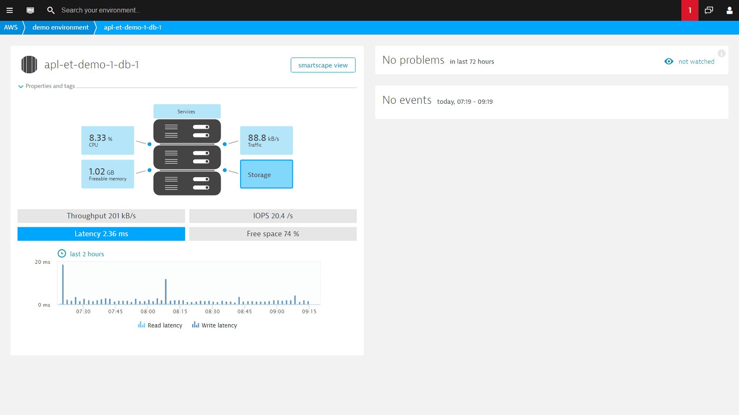Screen dimensions: 739x415
Task: Click the tall latency spike near 07:20
Action: [x=63, y=285]
